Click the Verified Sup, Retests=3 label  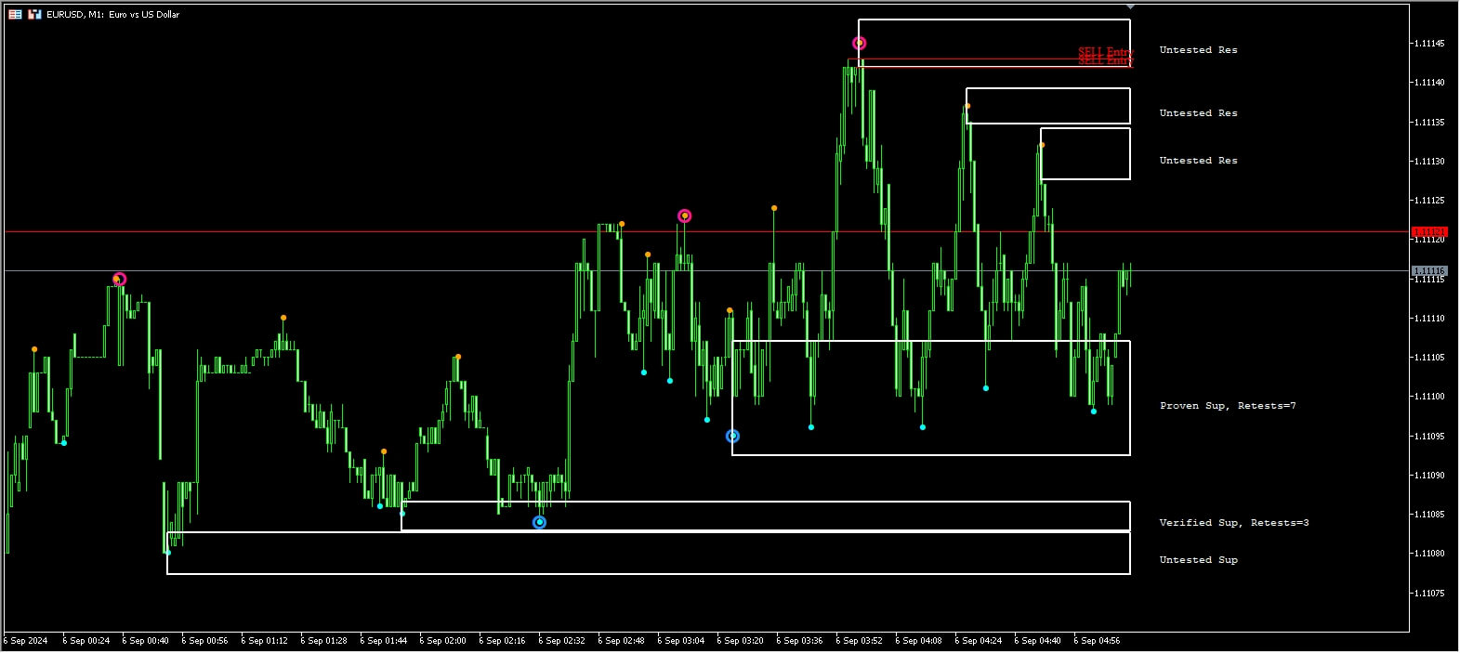pyautogui.click(x=1234, y=523)
